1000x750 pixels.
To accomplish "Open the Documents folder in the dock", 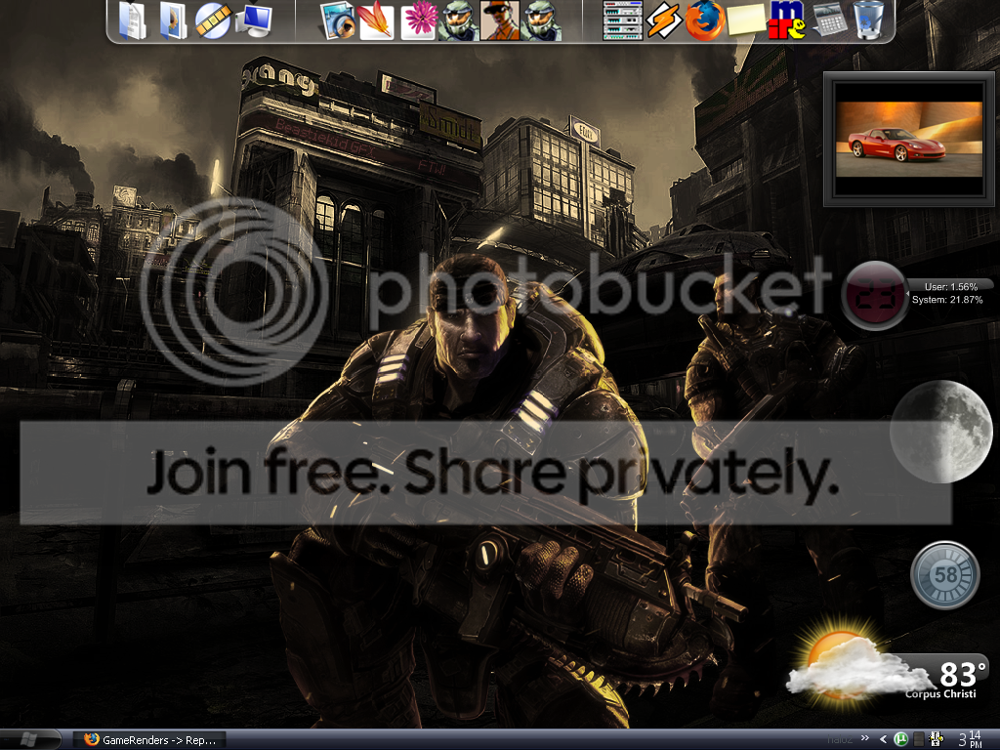I will click(133, 21).
